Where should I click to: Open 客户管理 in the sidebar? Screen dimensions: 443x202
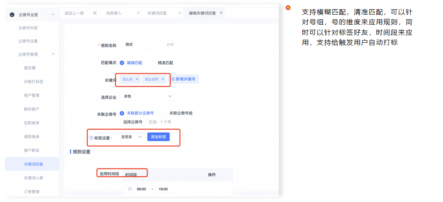32,95
